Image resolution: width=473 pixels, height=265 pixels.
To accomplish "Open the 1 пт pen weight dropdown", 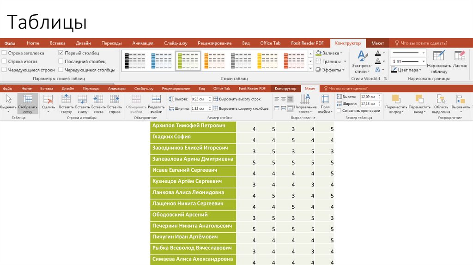I will tap(424, 61).
